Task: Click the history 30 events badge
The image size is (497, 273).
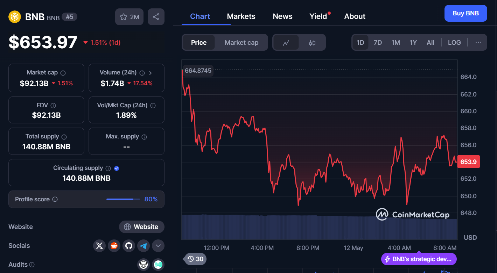Action: click(195, 259)
